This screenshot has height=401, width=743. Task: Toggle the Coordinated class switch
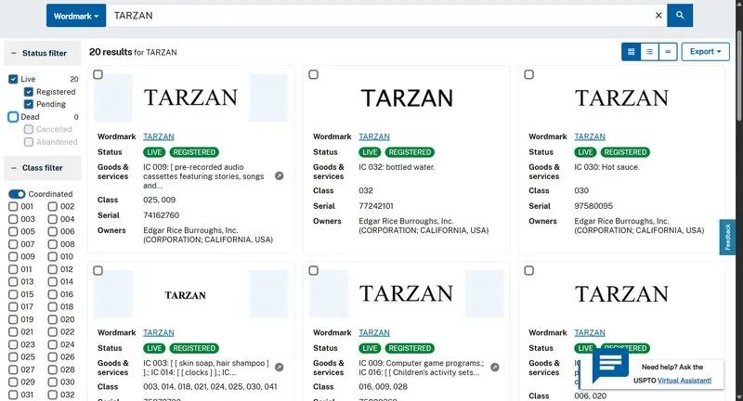[17, 194]
